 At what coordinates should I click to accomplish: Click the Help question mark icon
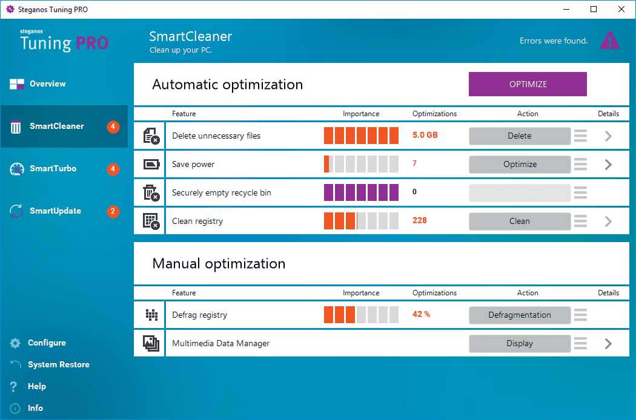(14, 386)
